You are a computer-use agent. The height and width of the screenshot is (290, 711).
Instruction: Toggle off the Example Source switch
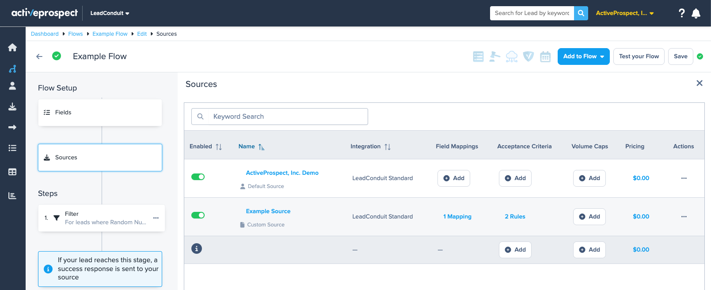point(198,215)
